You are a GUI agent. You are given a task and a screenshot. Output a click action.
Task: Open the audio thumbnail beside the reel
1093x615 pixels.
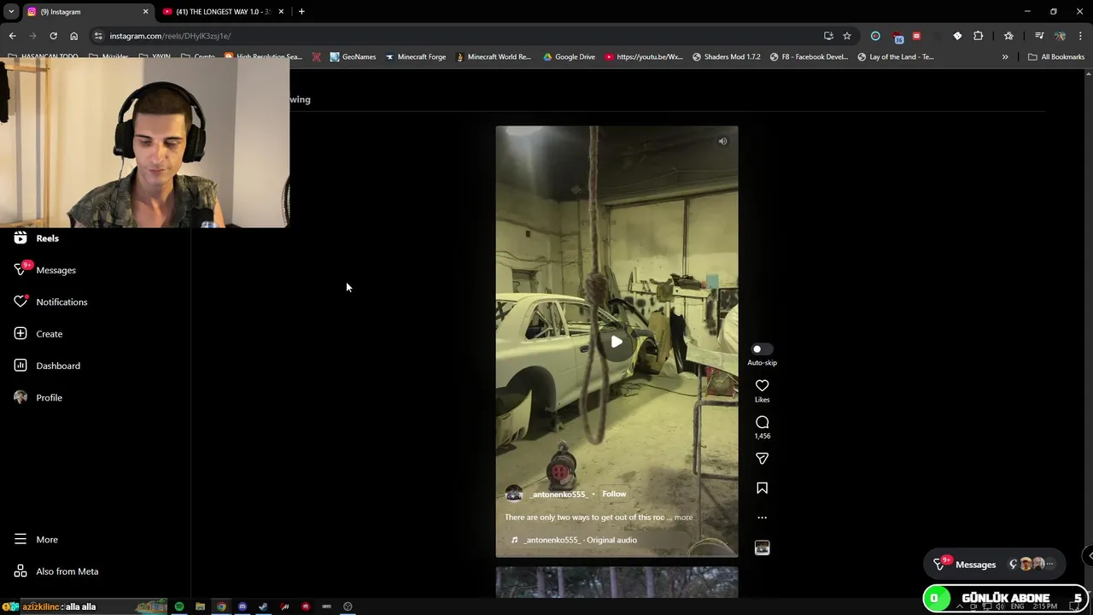(762, 548)
